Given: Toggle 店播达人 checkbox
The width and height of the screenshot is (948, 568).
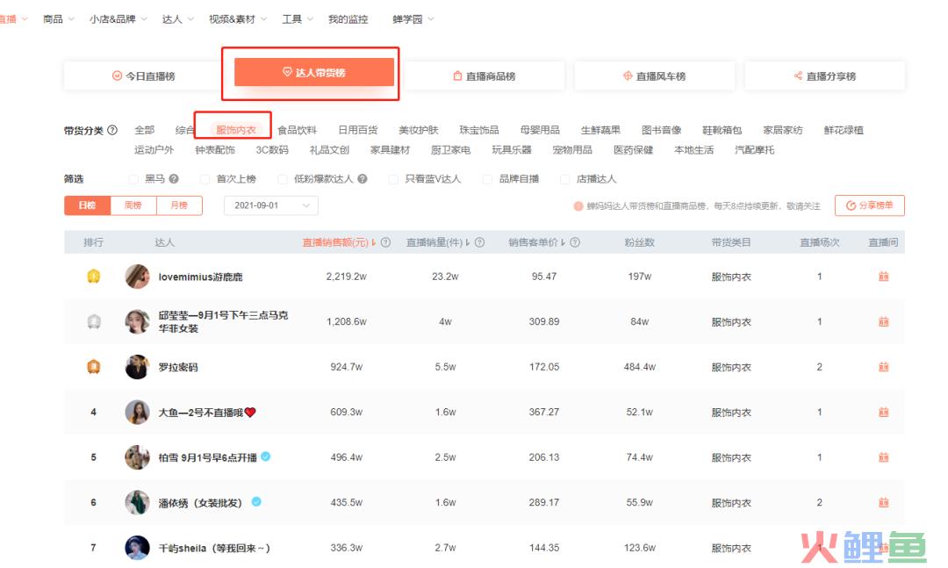Looking at the screenshot, I should 565,179.
